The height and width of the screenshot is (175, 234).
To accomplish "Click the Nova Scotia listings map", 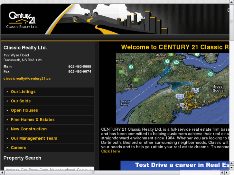I will pyautogui.click(x=173, y=88).
